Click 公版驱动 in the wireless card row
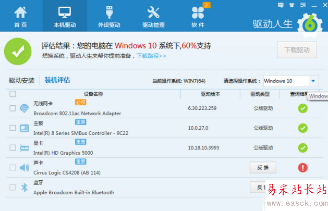 click(263, 108)
